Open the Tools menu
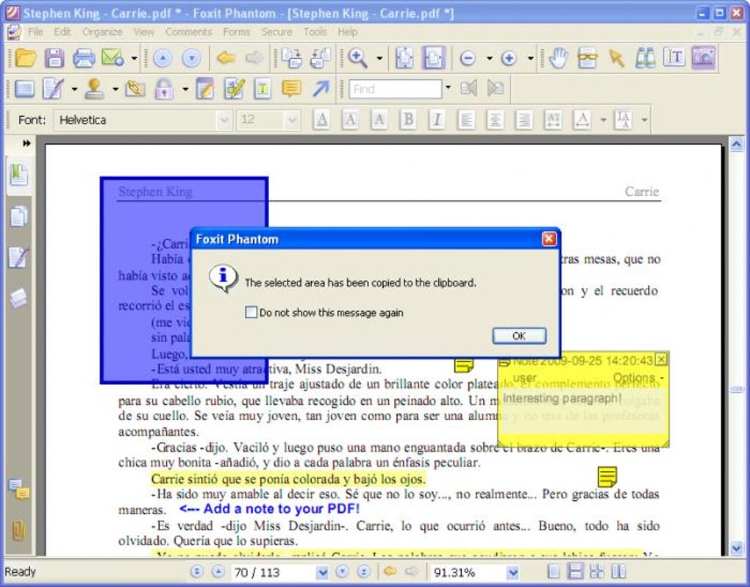Screen dimensions: 750x587 315,32
